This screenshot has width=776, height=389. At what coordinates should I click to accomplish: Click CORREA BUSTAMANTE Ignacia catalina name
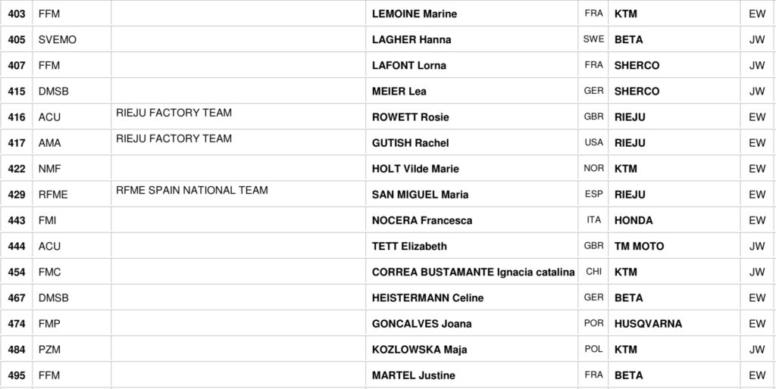473,272
